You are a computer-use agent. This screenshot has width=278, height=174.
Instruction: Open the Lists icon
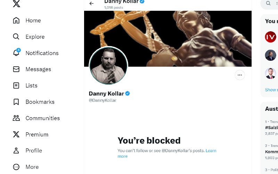[x=16, y=85]
